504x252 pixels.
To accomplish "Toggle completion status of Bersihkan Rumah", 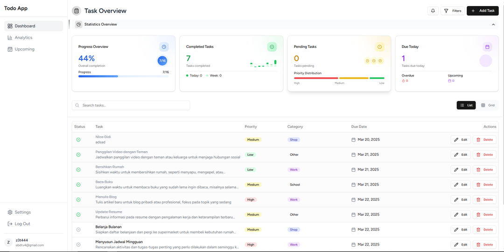I will pos(78,170).
